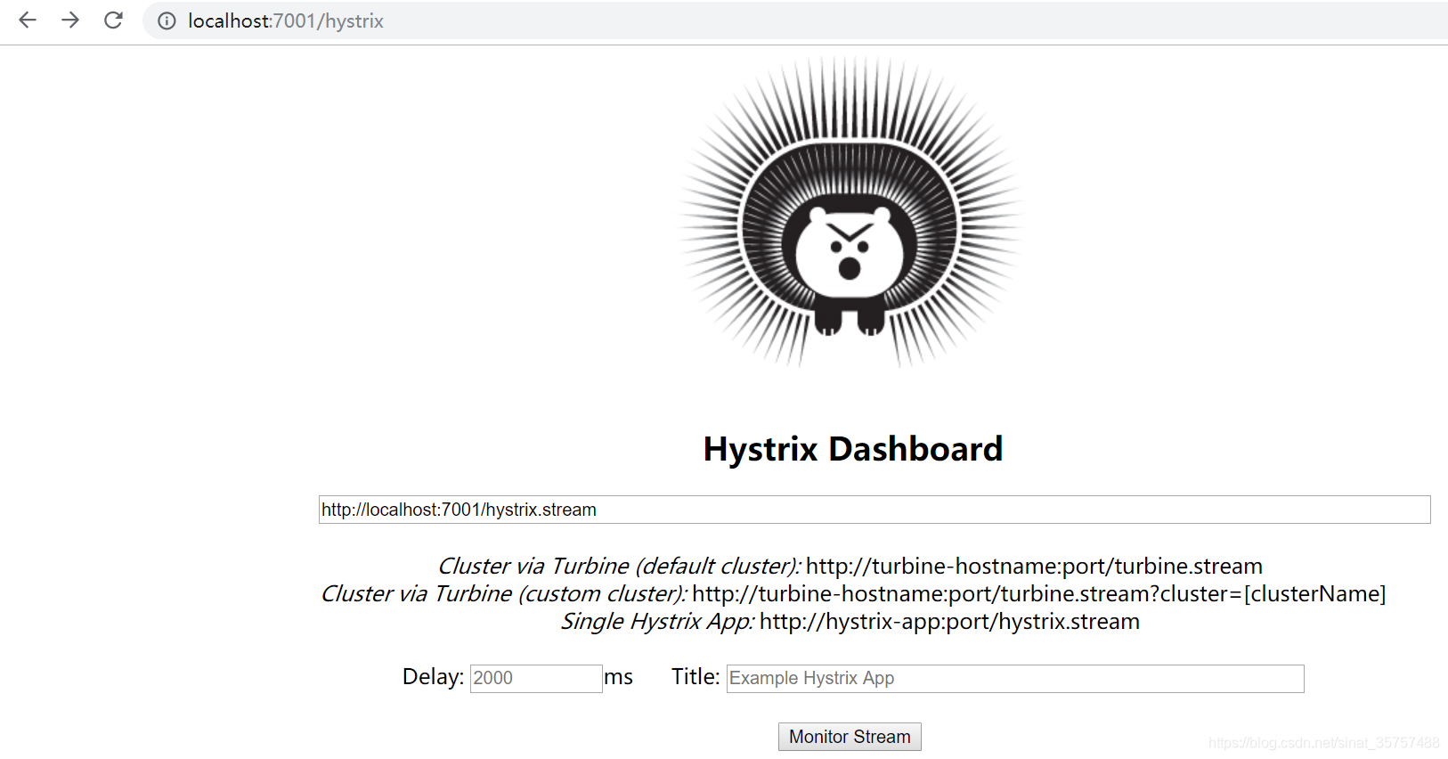Start monitoring with Monitor Stream button

850,737
